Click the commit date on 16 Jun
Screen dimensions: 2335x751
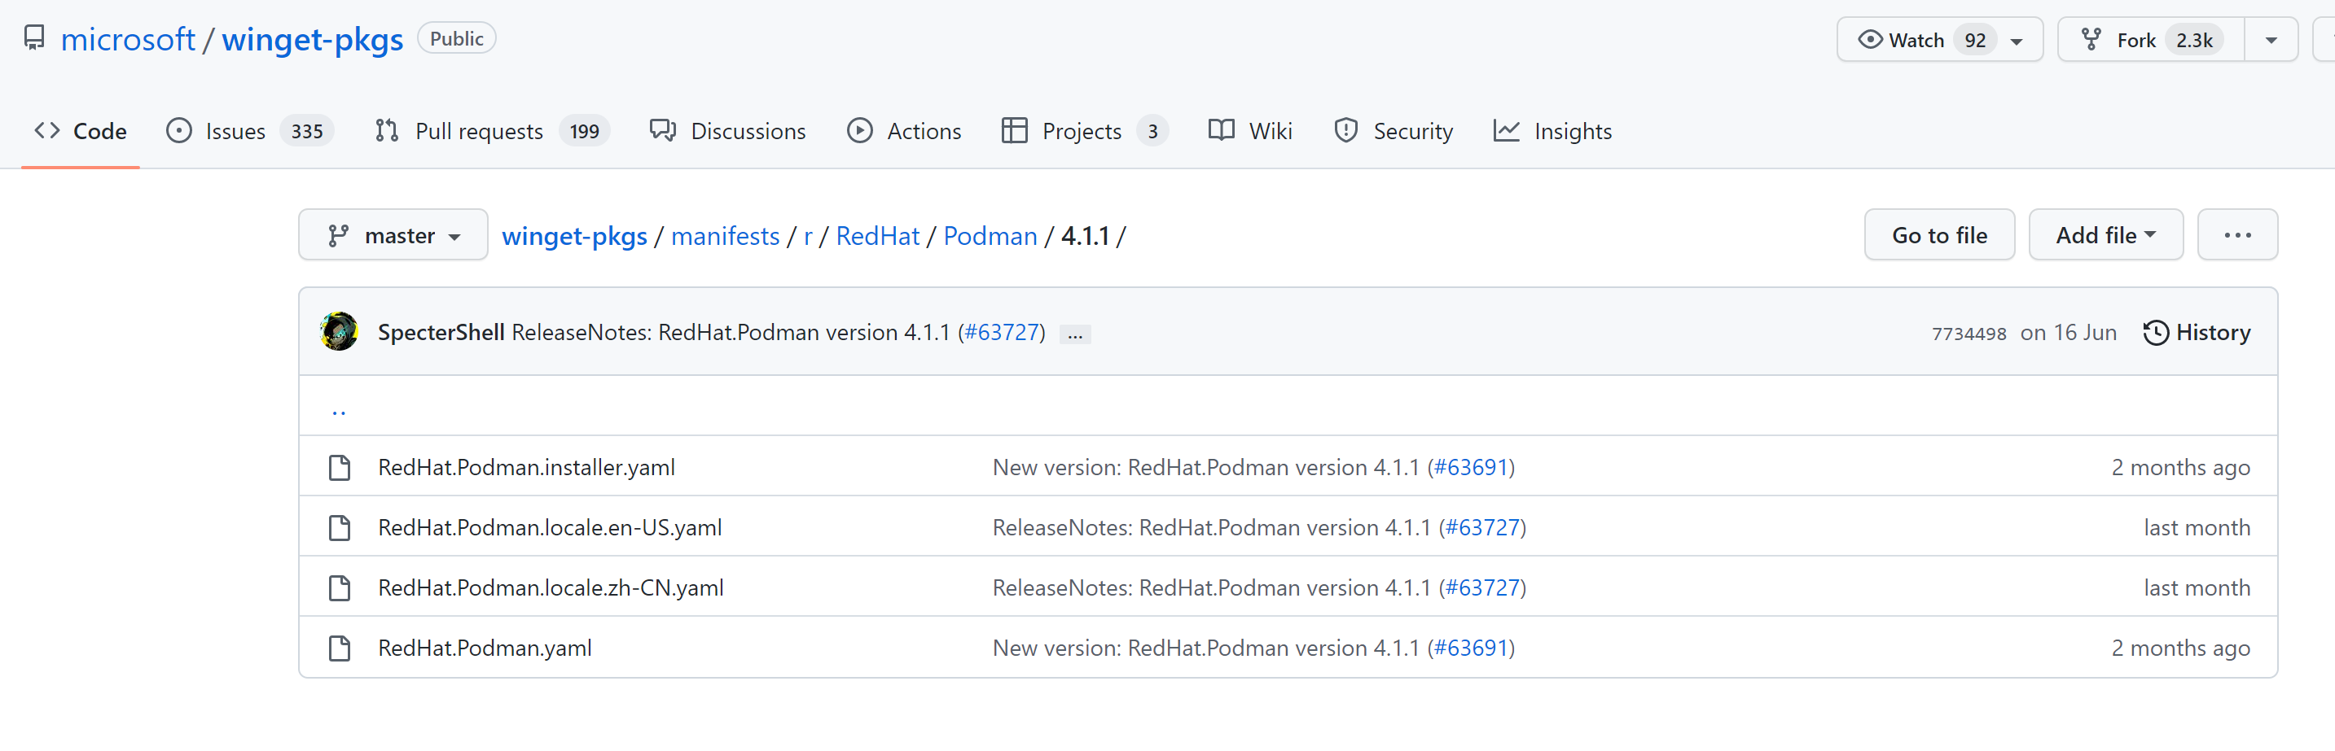click(x=2068, y=333)
